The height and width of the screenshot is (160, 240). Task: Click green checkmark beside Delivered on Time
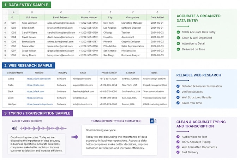point(178,49)
